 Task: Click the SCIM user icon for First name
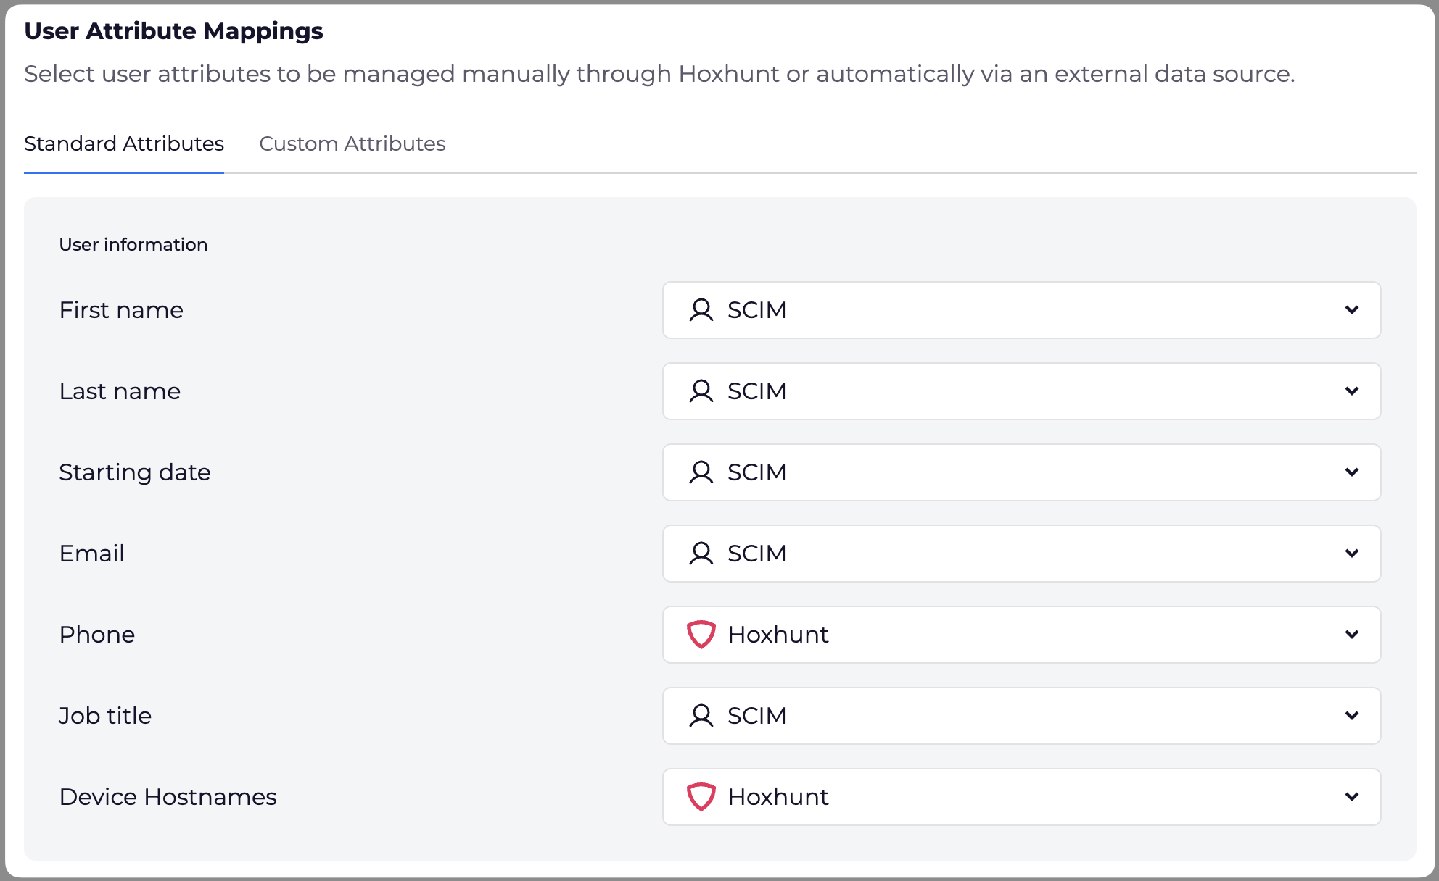[x=701, y=310]
